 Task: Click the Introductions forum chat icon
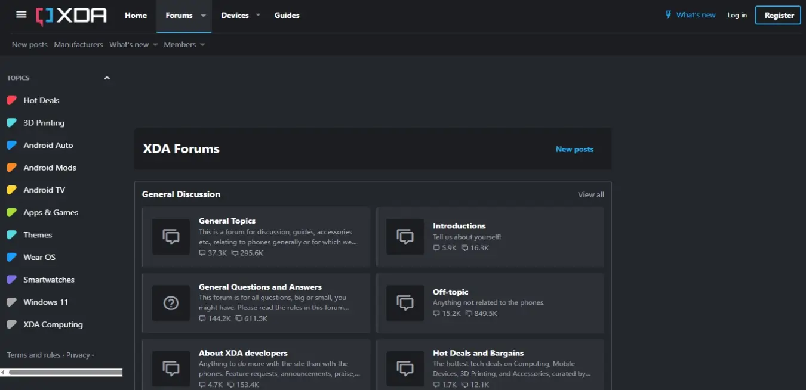click(x=405, y=237)
